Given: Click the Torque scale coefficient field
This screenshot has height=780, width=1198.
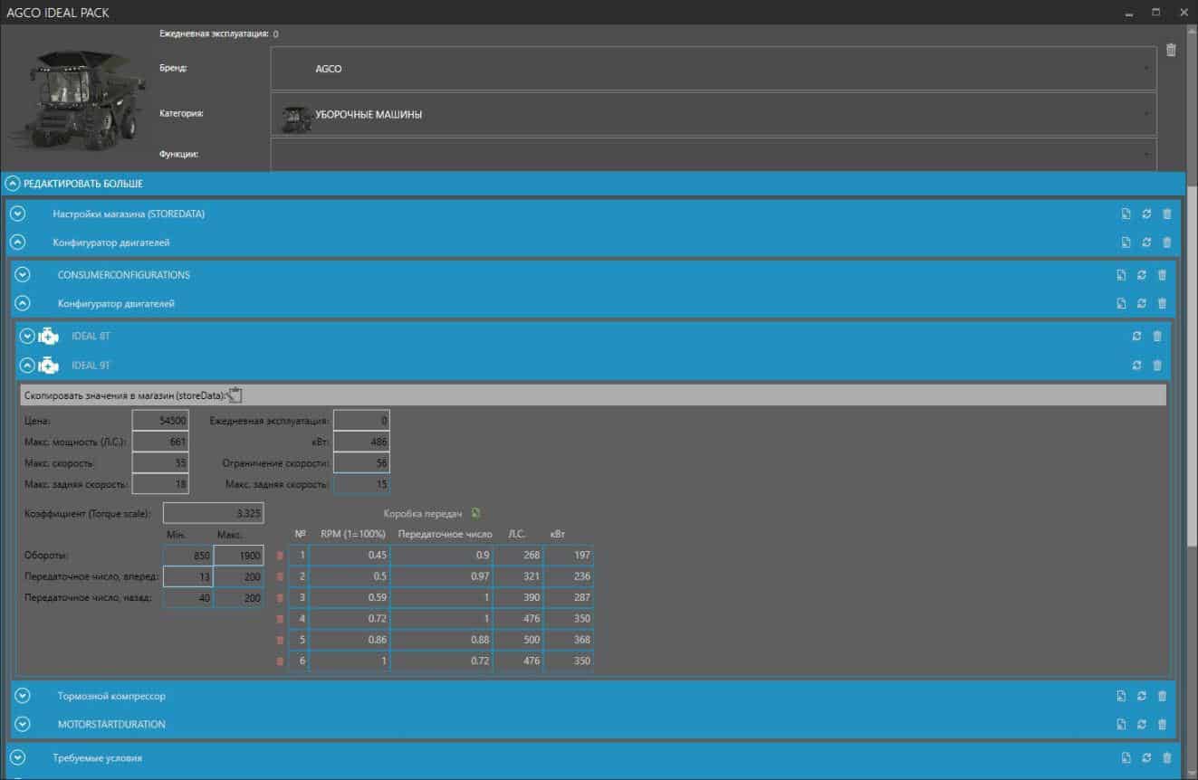Looking at the screenshot, I should coord(213,513).
